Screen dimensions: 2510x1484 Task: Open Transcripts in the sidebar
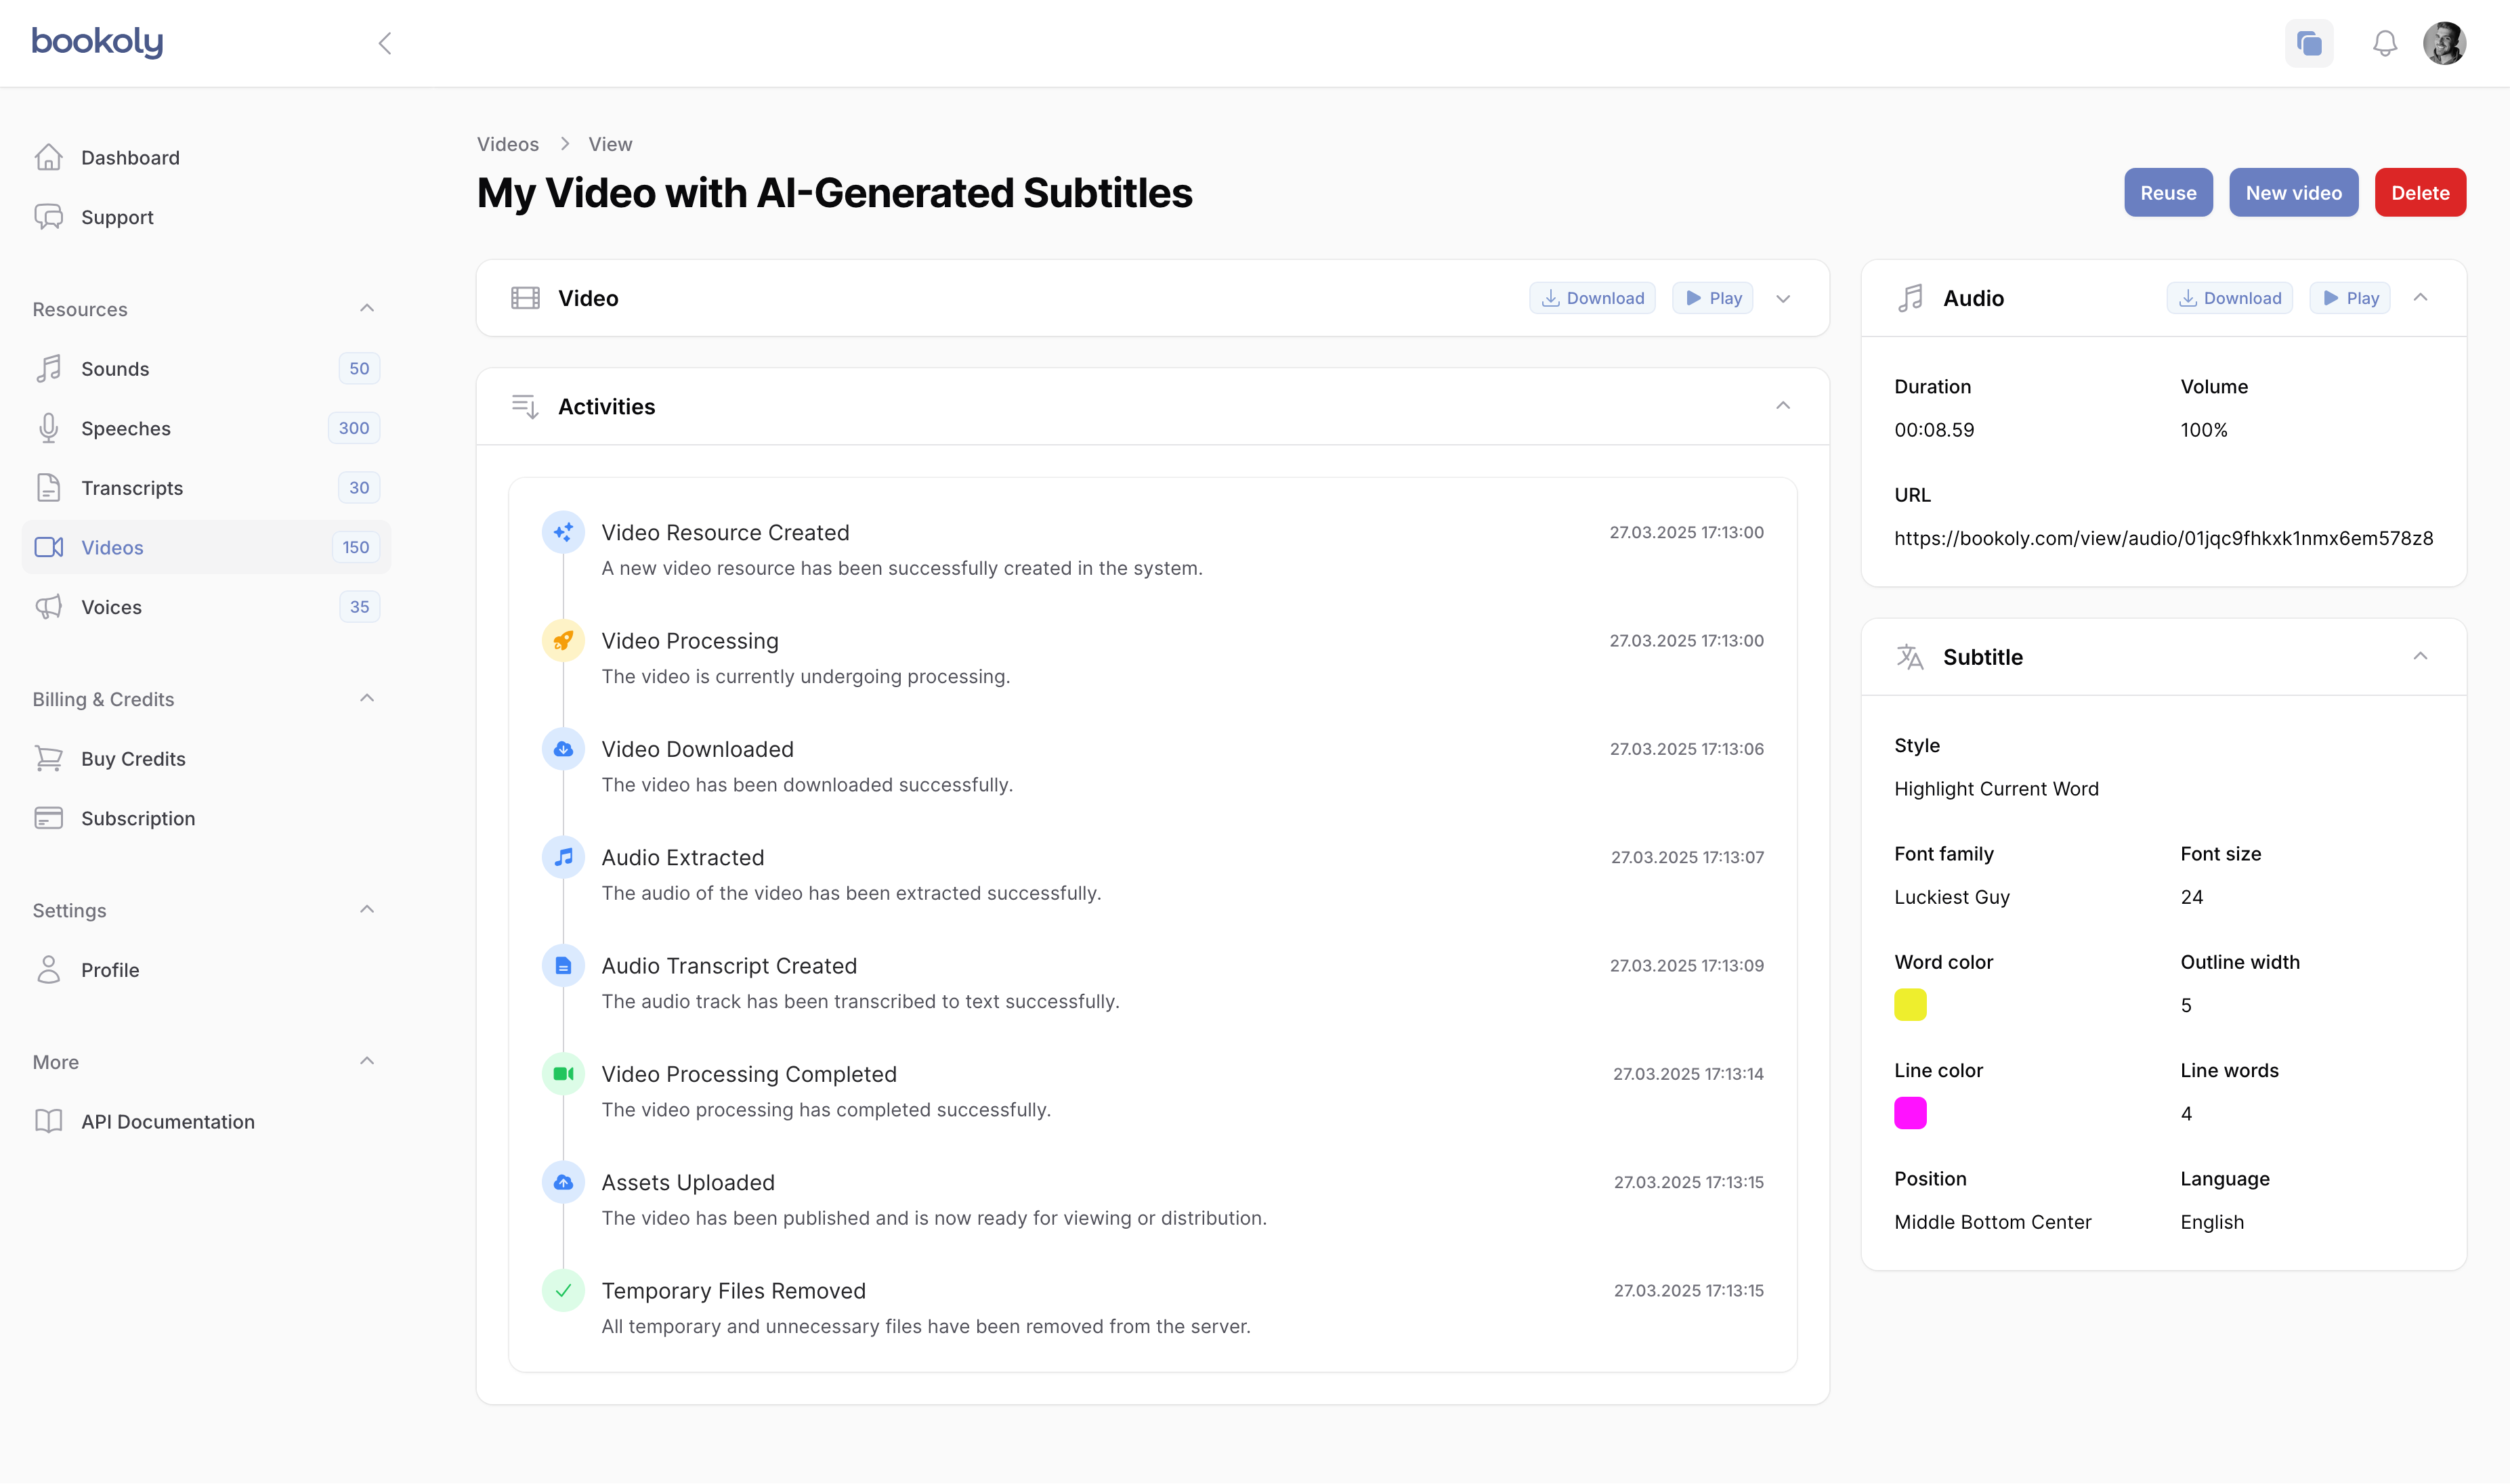[132, 488]
